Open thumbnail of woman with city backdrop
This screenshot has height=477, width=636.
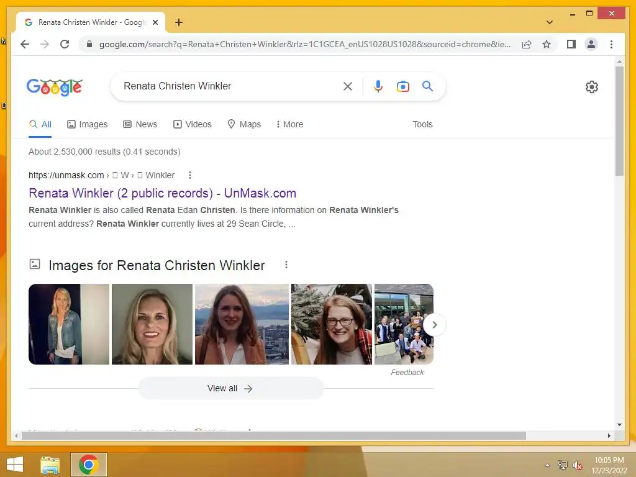click(242, 324)
